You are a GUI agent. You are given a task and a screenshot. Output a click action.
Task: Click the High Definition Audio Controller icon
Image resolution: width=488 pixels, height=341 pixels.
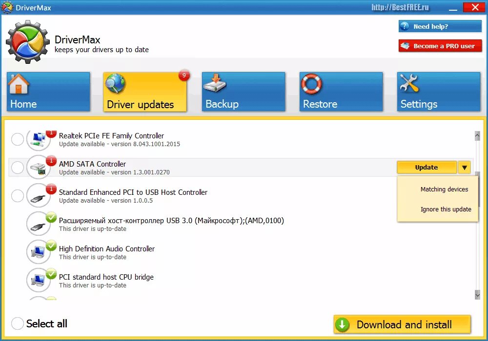[x=39, y=252]
